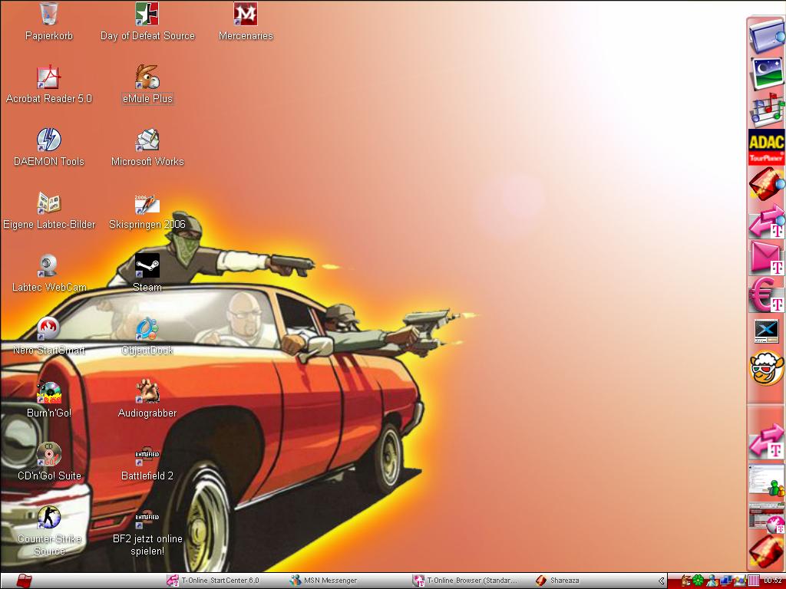Launch Skispringen 2006 icon
786x589 pixels.
point(147,210)
